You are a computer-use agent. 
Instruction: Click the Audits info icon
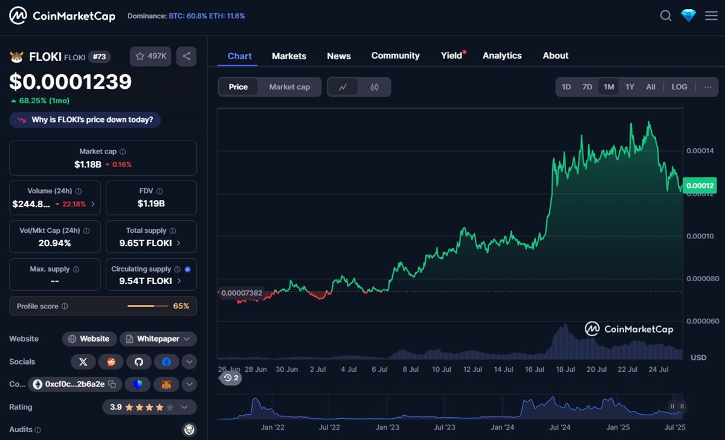(38, 430)
